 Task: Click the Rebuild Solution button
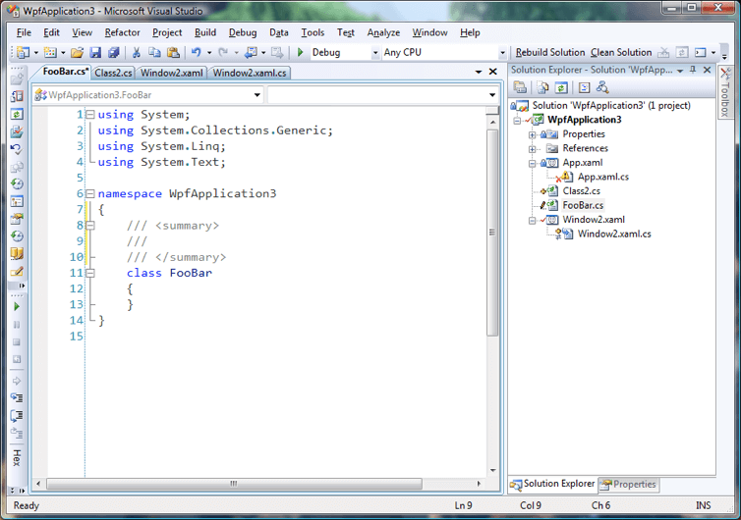549,53
